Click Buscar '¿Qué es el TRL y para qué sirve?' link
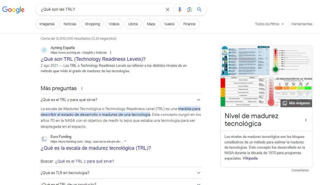The height and width of the screenshot is (185, 320). coord(85,161)
